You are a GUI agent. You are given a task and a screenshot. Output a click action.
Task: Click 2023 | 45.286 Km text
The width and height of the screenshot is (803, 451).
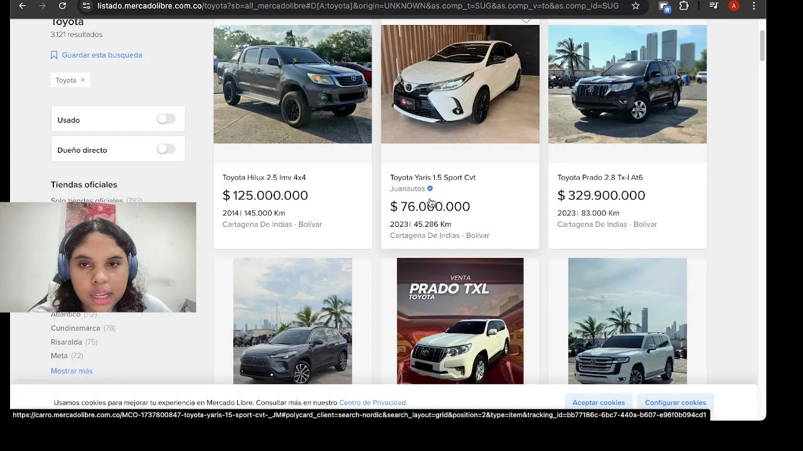tap(420, 224)
